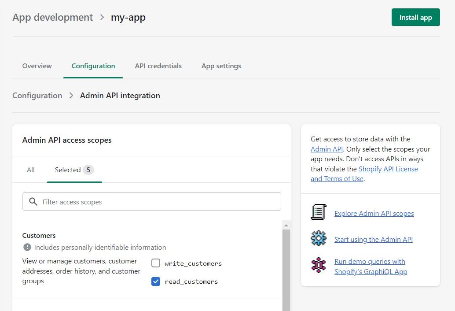Enable the write_customers checkbox
455x311 pixels.
tap(156, 263)
